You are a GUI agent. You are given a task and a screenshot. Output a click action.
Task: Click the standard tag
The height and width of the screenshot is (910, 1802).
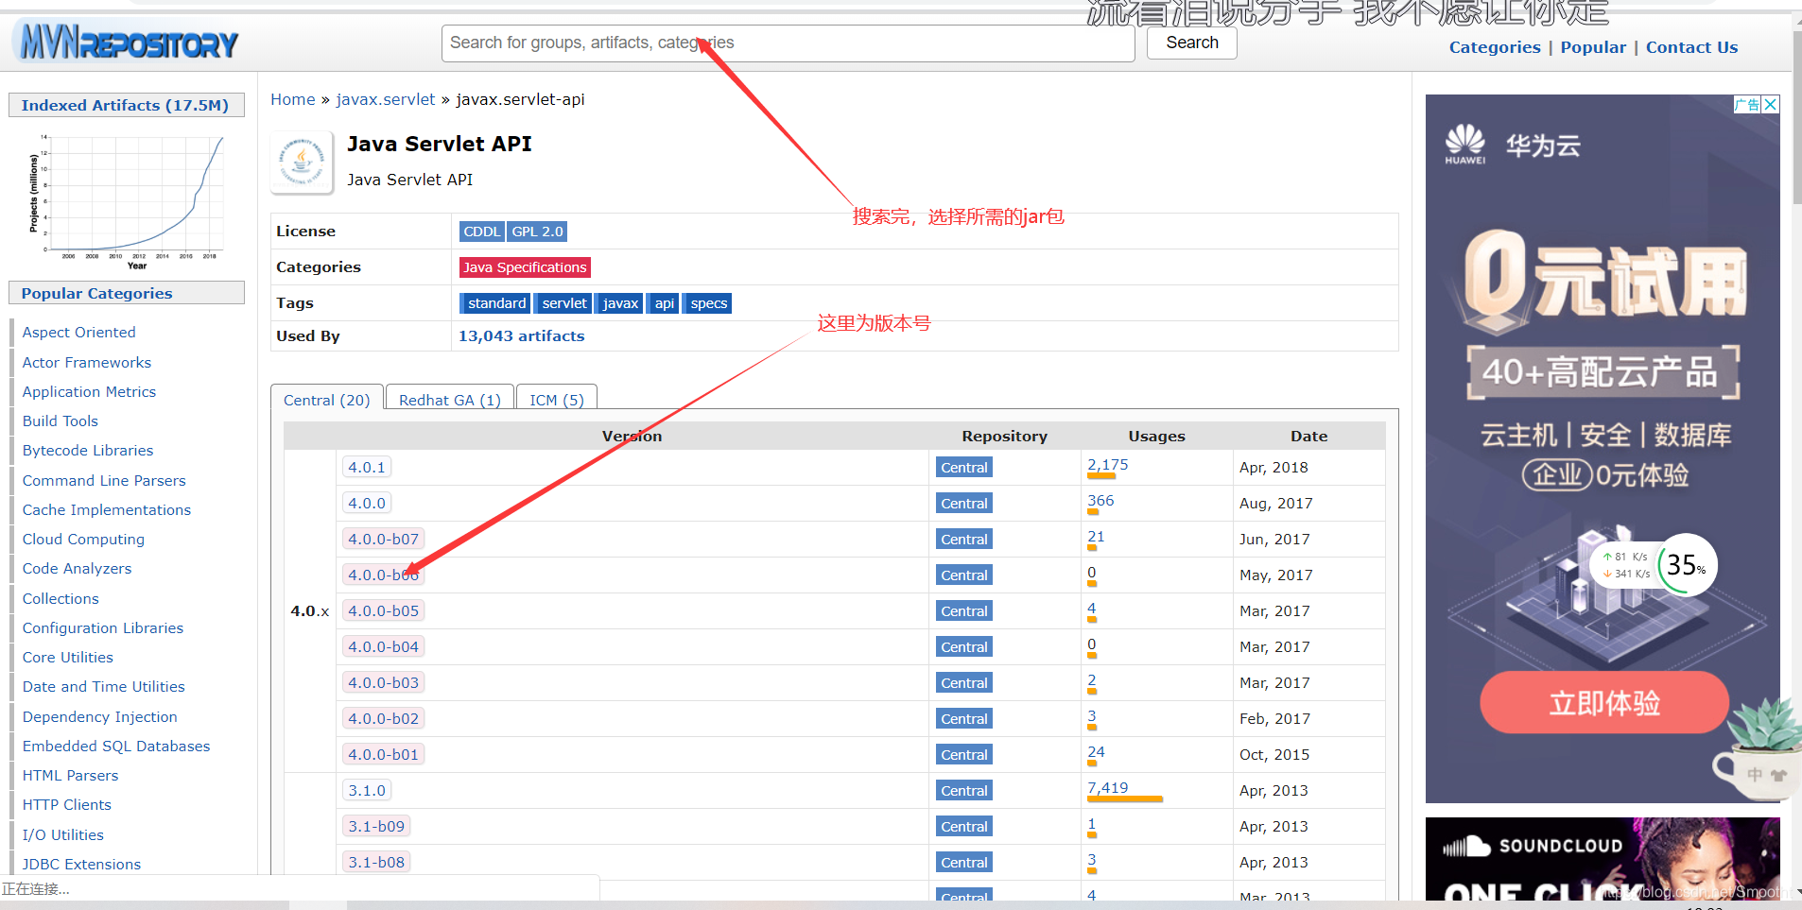click(x=496, y=303)
